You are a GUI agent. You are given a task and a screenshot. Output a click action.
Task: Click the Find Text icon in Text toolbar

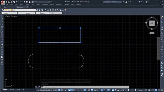pos(53,10)
